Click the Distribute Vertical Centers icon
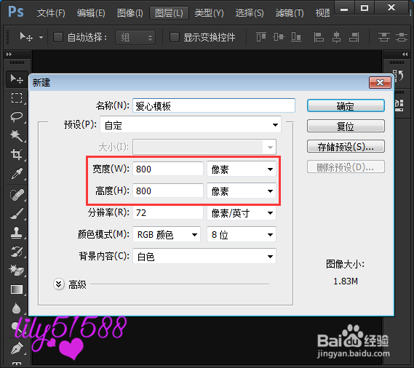 [x=402, y=37]
